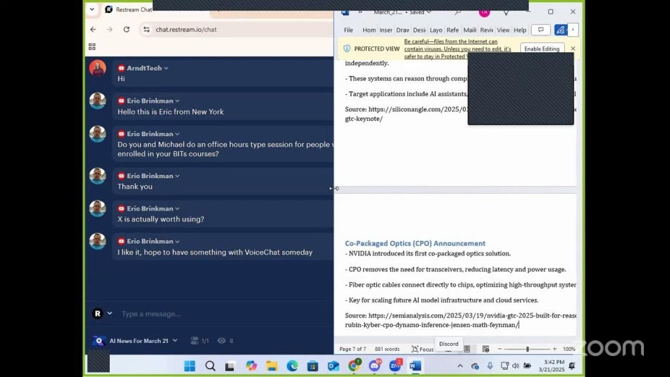Reload the Restream chat page
670x377 pixels.
(x=126, y=29)
